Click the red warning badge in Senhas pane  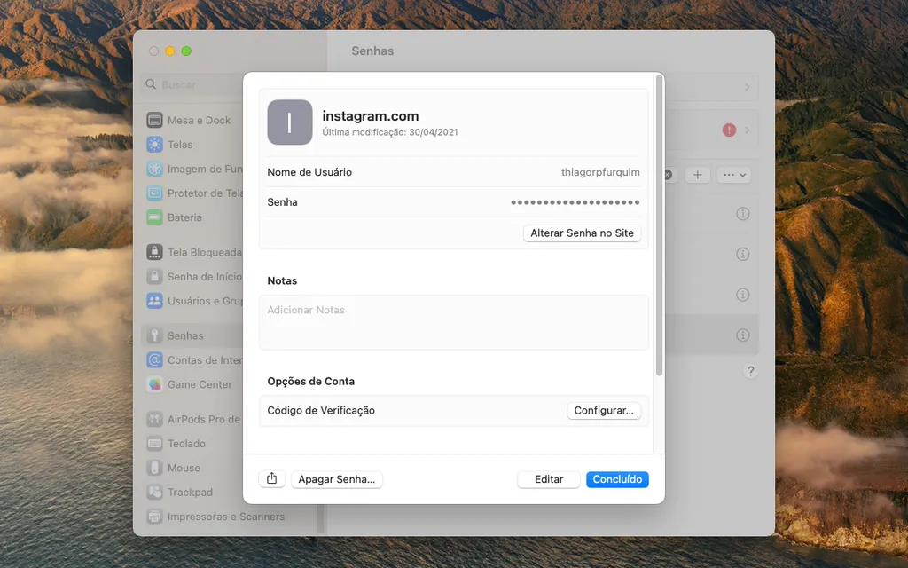(x=729, y=130)
